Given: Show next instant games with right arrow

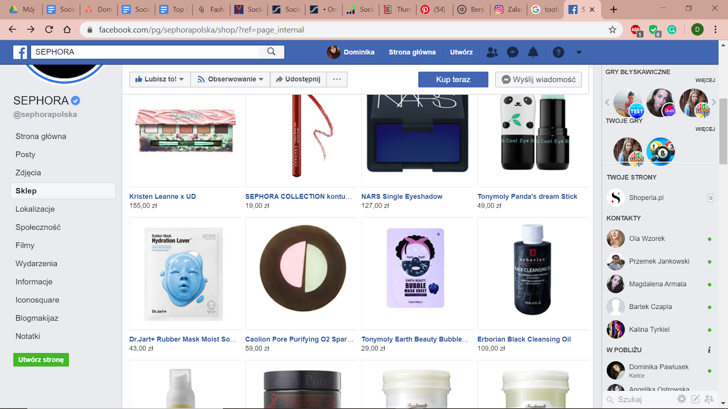Looking at the screenshot, I should point(714,102).
